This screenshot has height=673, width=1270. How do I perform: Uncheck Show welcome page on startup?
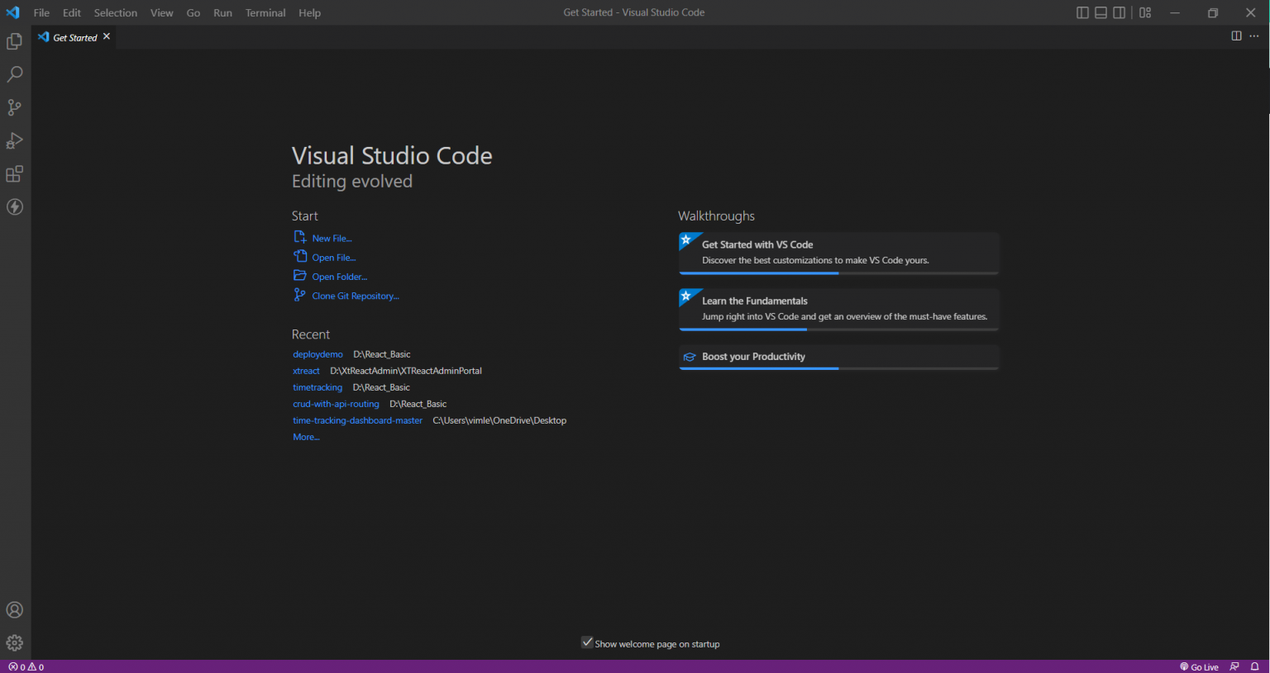point(587,642)
